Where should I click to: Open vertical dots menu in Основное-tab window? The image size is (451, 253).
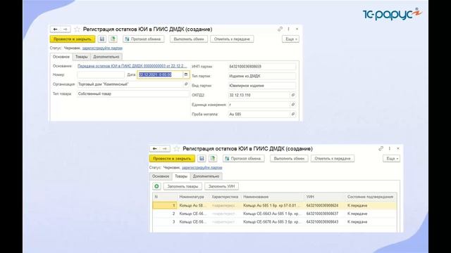[288, 29]
